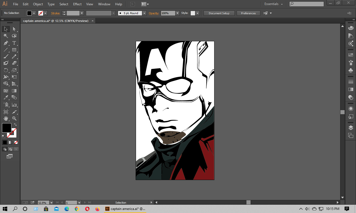Screen dimensions: 356x213
Task: Open the Style dropdown
Action: click(x=197, y=13)
